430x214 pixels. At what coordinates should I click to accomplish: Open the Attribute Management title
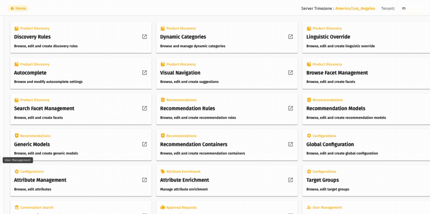click(40, 180)
